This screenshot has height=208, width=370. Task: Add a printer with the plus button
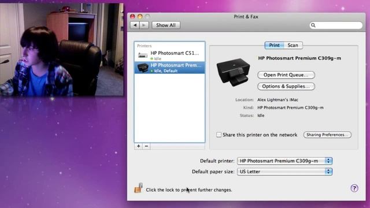pyautogui.click(x=139, y=146)
